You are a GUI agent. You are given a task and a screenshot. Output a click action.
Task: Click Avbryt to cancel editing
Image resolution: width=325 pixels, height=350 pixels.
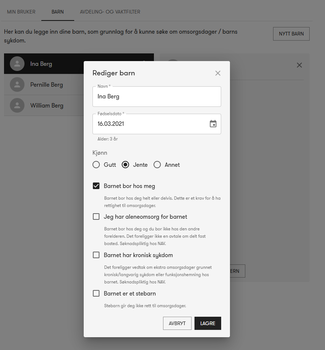click(177, 323)
